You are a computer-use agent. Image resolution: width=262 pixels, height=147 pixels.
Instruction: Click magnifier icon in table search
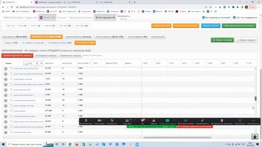tap(37, 64)
